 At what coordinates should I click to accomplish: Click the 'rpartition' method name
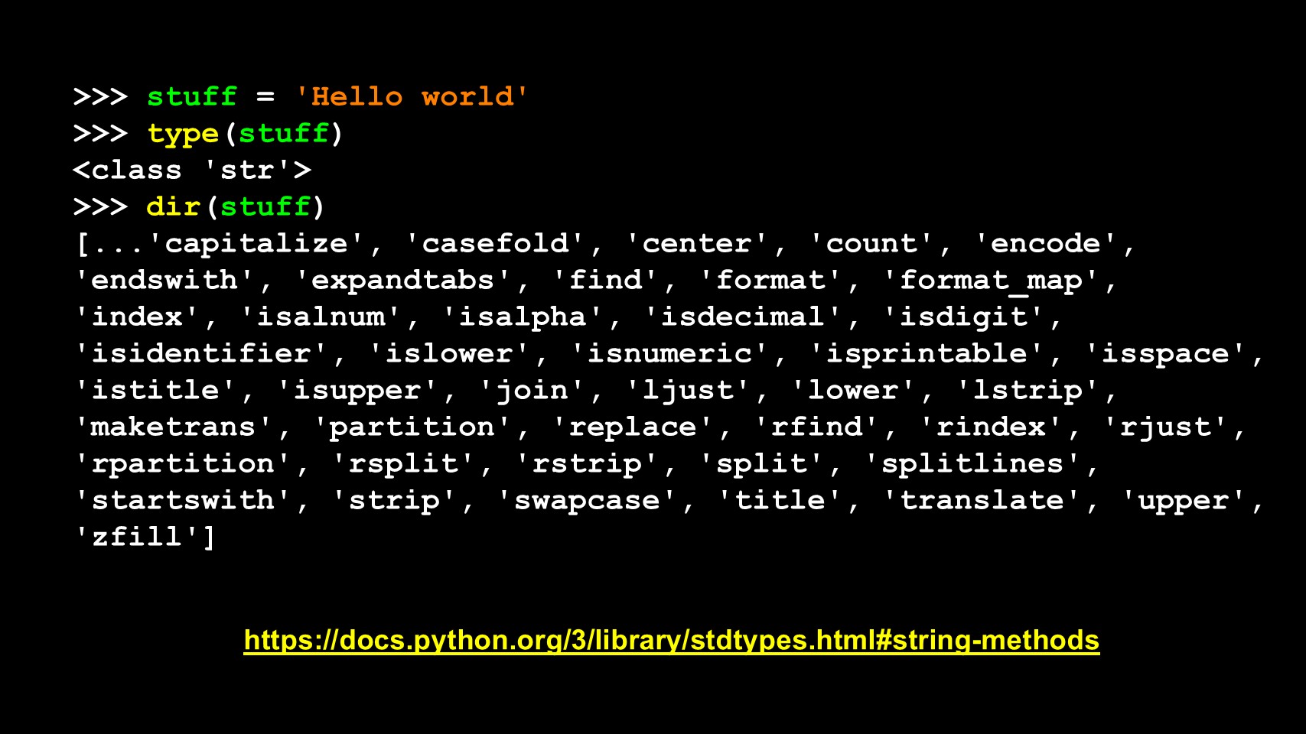click(x=183, y=463)
